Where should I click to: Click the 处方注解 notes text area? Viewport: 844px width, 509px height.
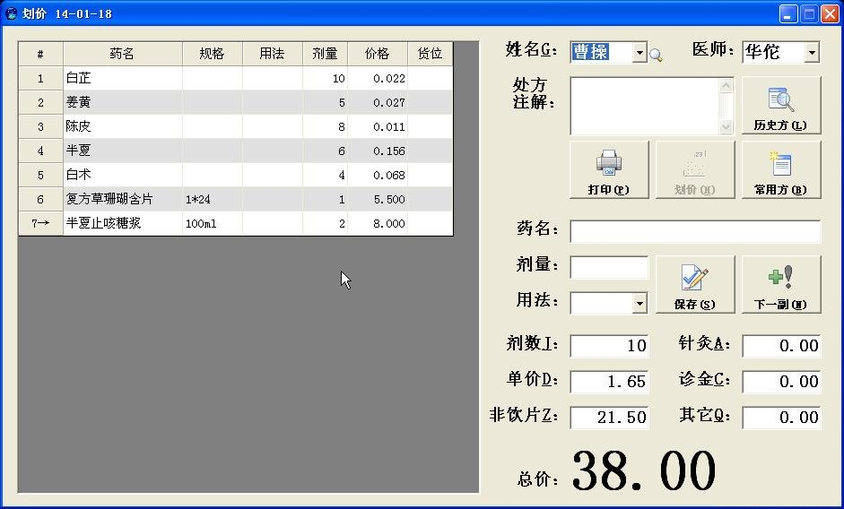[x=645, y=106]
